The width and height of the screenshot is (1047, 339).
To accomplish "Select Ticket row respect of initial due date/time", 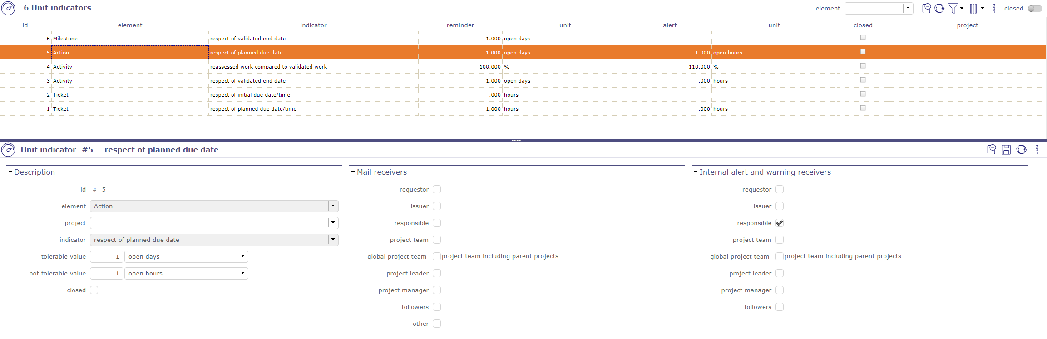I will coord(250,95).
